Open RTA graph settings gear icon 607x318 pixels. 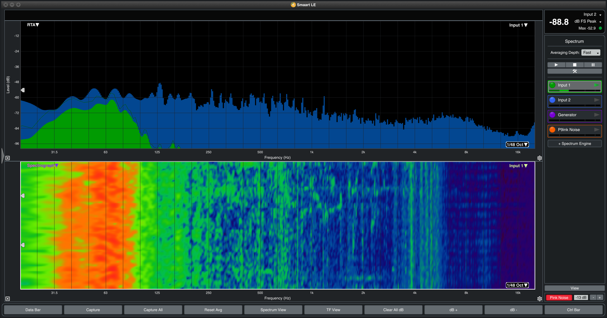pyautogui.click(x=540, y=158)
